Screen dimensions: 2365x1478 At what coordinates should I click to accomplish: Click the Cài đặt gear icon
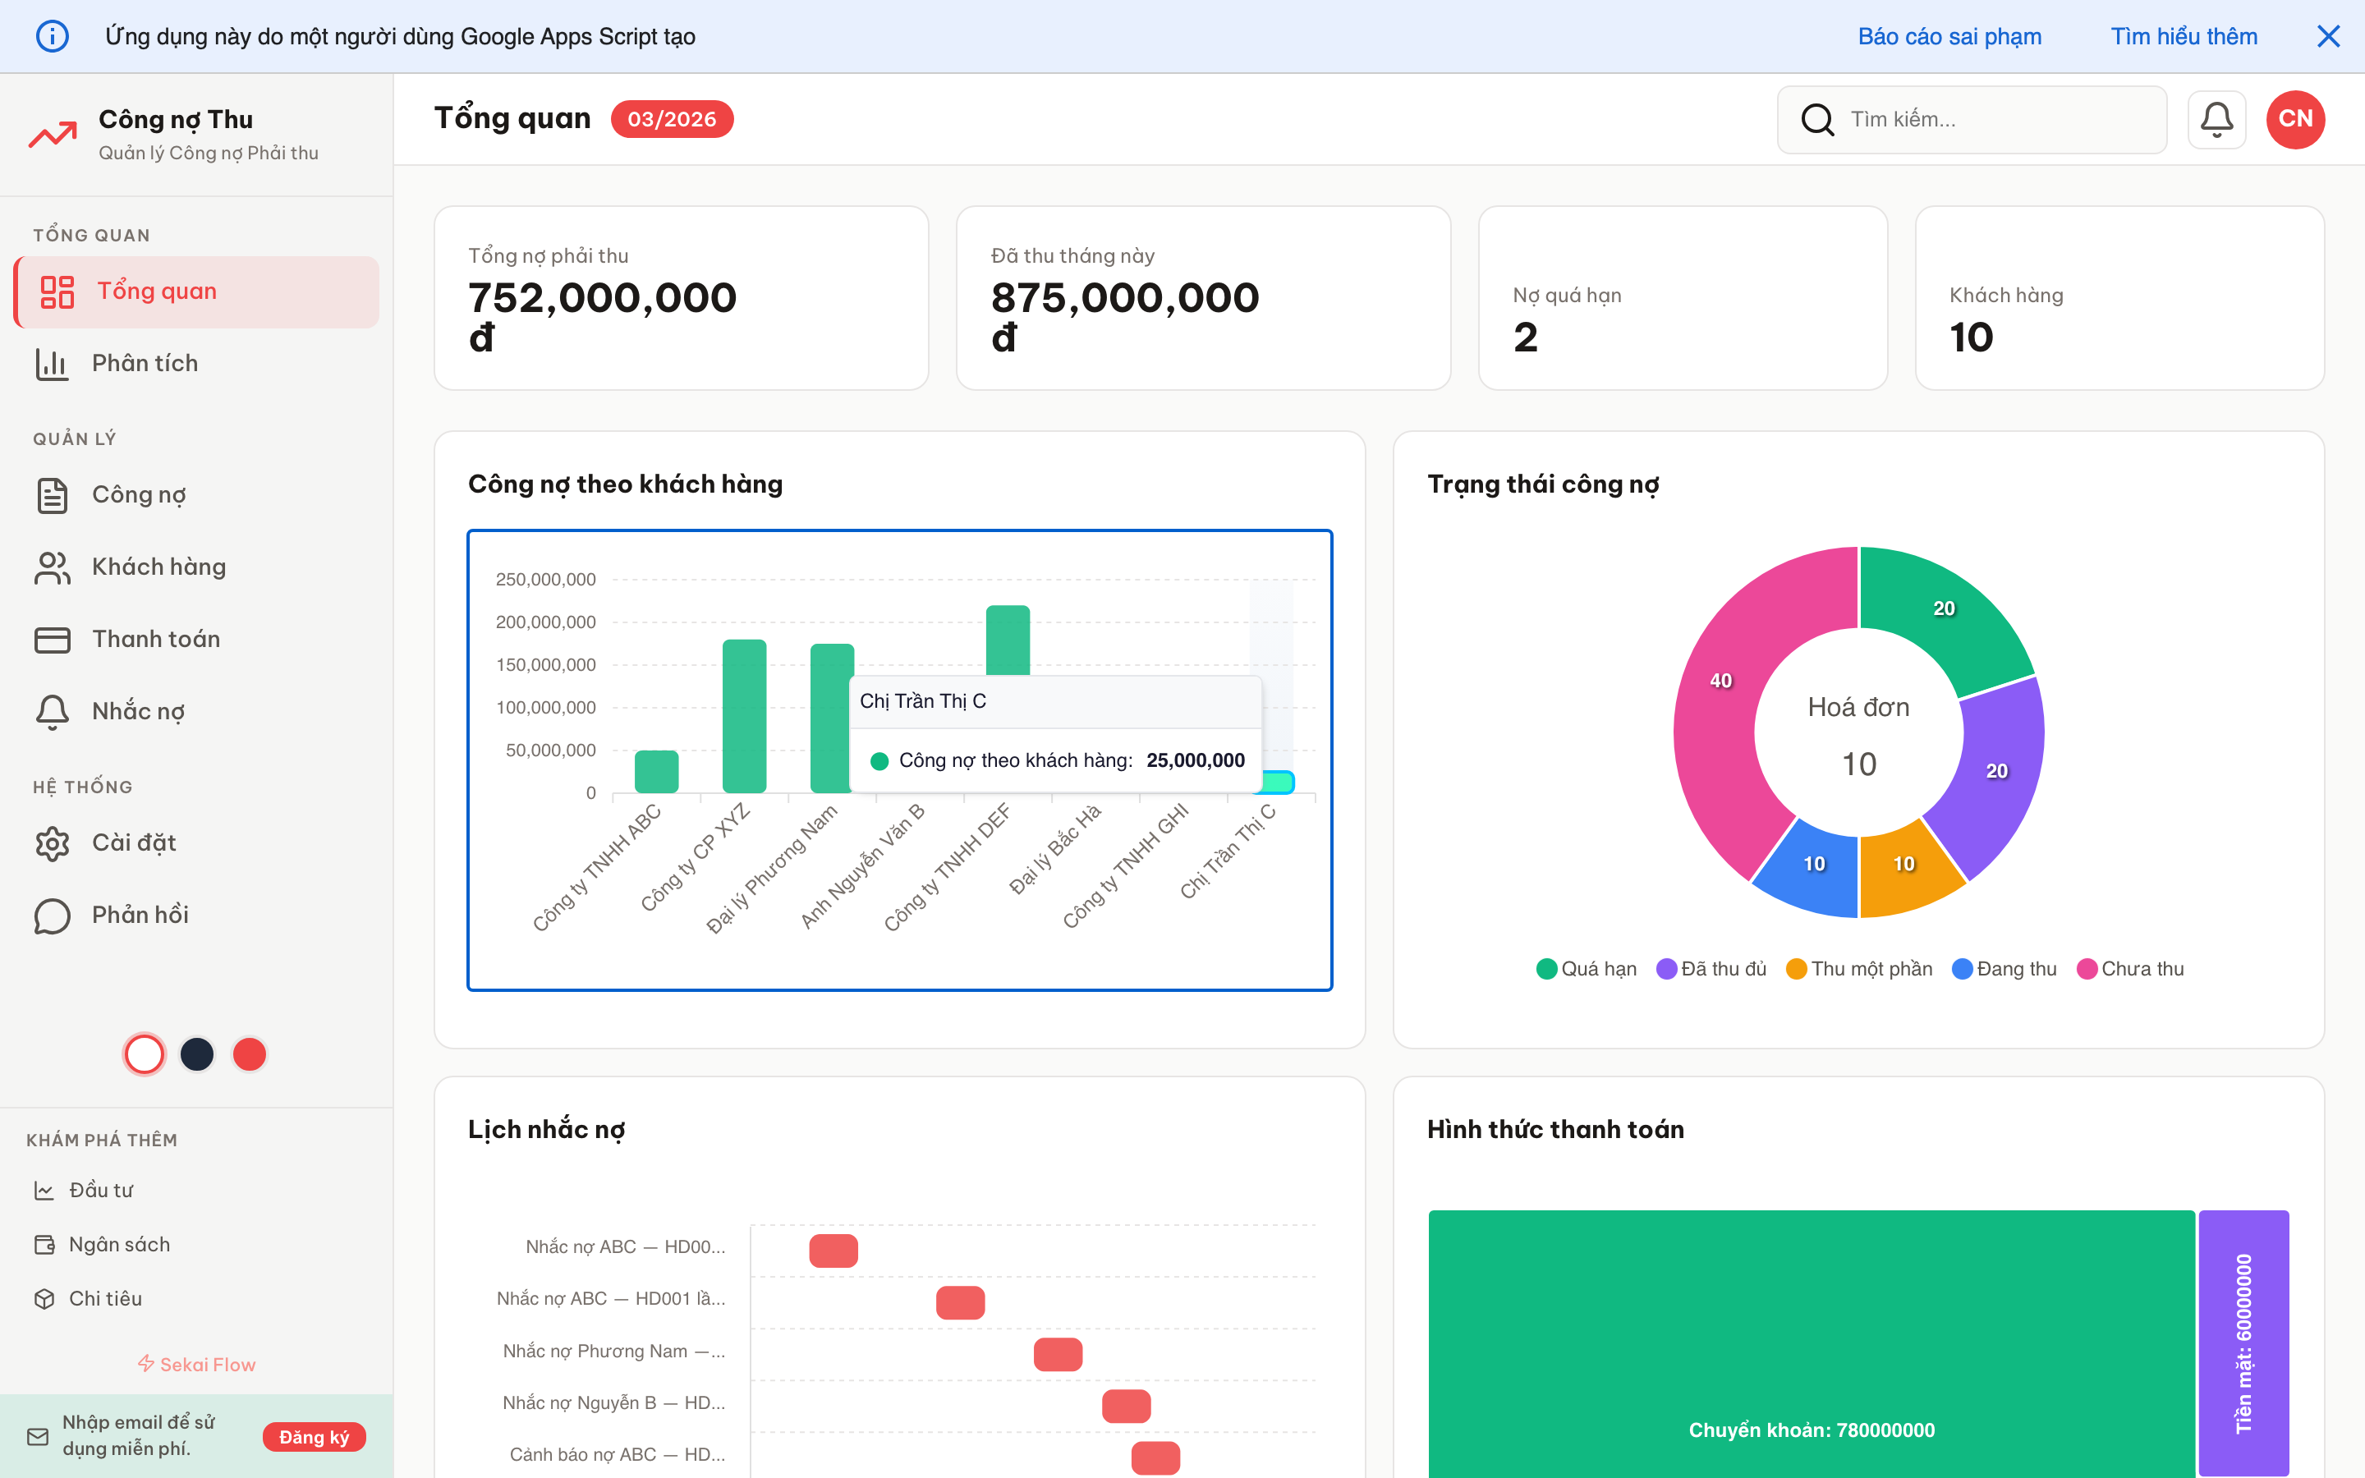tap(52, 842)
